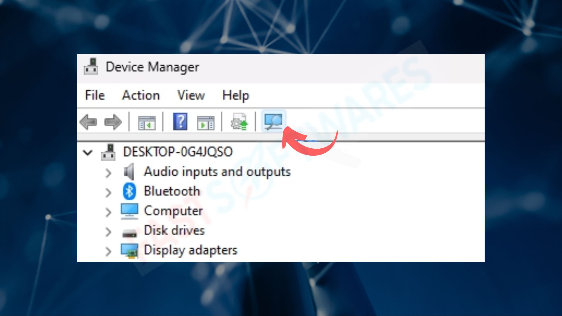Expand the Display adapters category
562x316 pixels.
(108, 251)
